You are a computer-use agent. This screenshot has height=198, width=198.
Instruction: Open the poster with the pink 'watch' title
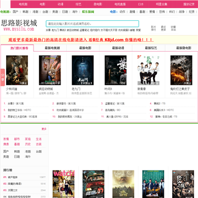(x=64, y=184)
